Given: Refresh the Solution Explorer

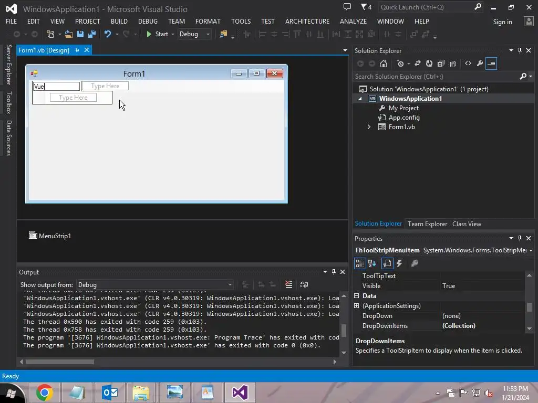Looking at the screenshot, I should coord(429,63).
